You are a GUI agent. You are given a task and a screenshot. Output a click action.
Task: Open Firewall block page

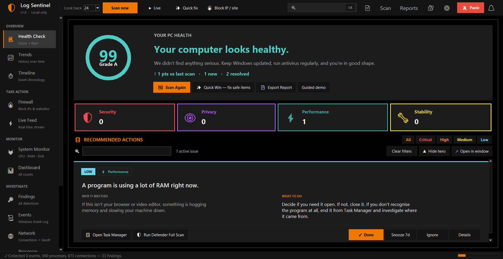click(x=30, y=105)
